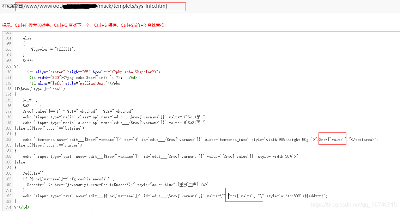This screenshot has width=400, height=211.
Task: Click line number 182 in gutter
Action: coord(8,139)
